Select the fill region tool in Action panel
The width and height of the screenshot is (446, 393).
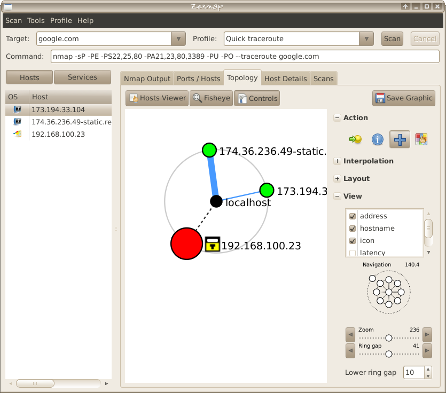click(x=421, y=139)
